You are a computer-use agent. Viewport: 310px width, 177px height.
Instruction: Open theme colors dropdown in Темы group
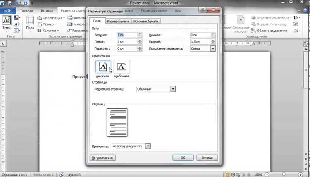[17, 18]
